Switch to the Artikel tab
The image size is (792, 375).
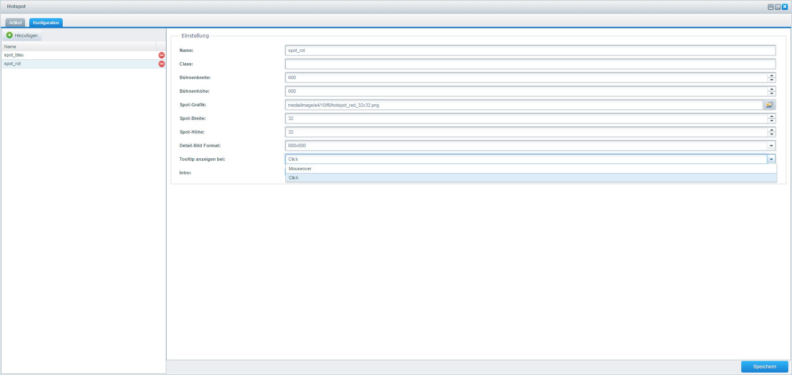tap(15, 23)
